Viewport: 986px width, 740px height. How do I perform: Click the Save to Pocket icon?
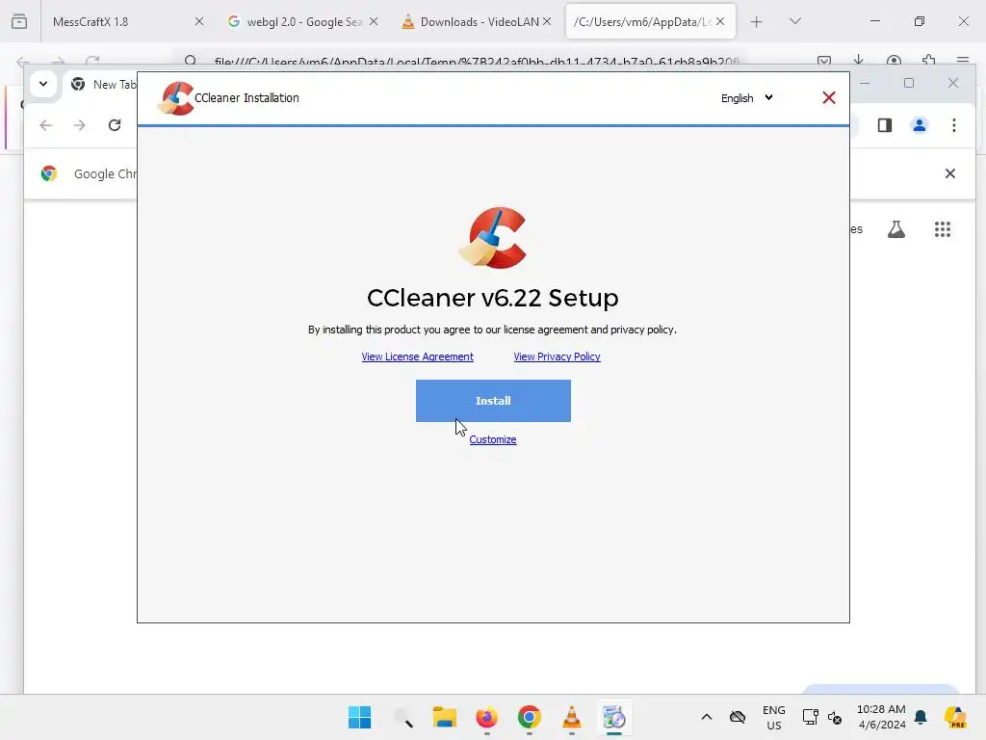(x=824, y=61)
